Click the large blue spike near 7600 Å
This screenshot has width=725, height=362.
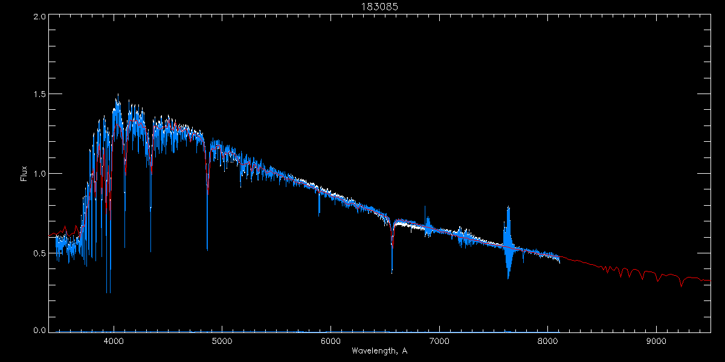[x=508, y=243]
